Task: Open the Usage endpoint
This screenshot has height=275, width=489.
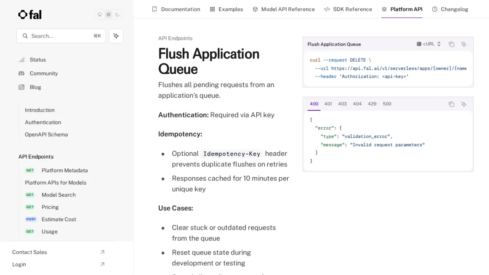Action: pos(49,231)
